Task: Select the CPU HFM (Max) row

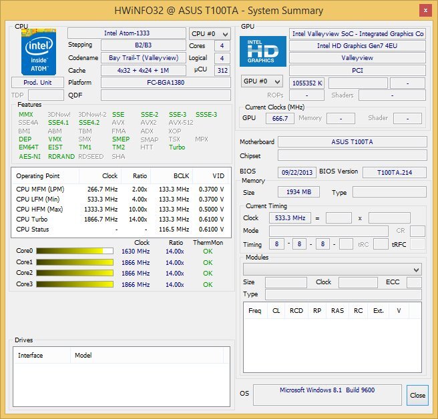Action: click(121, 209)
